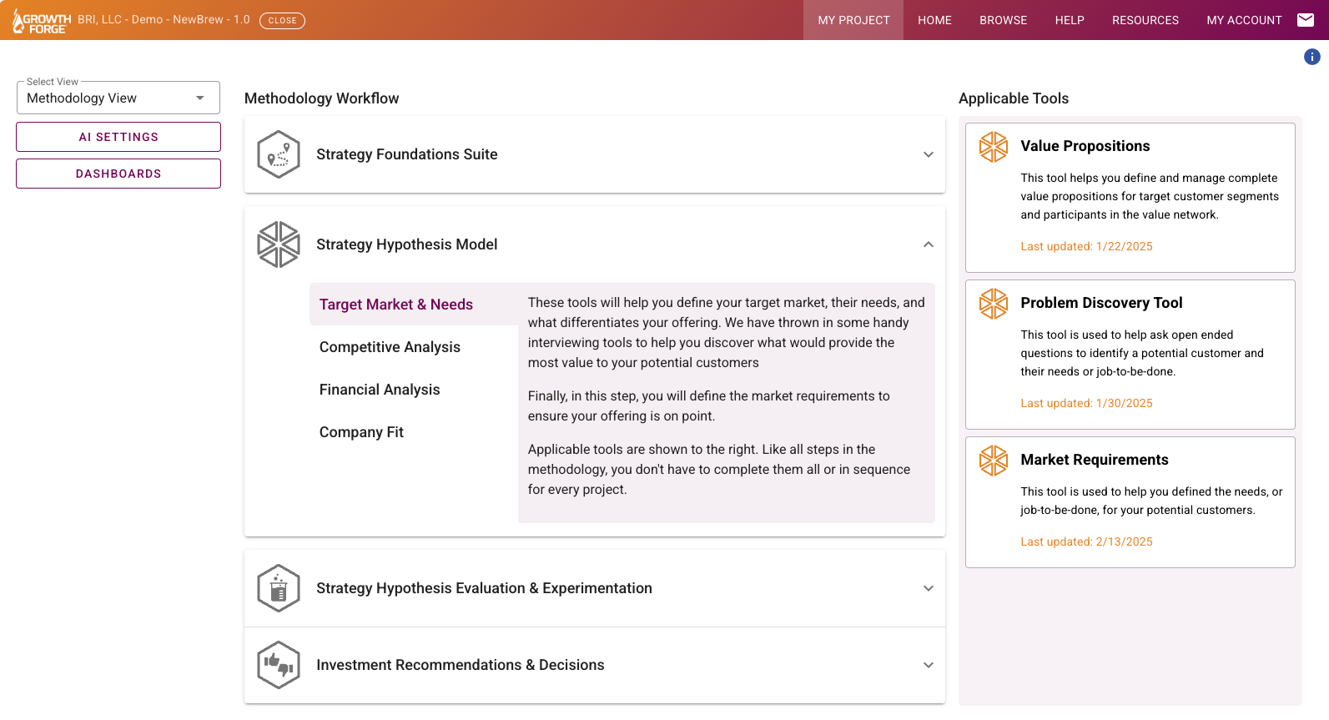
Task: Click the Market Requirements tool icon
Action: click(x=993, y=461)
